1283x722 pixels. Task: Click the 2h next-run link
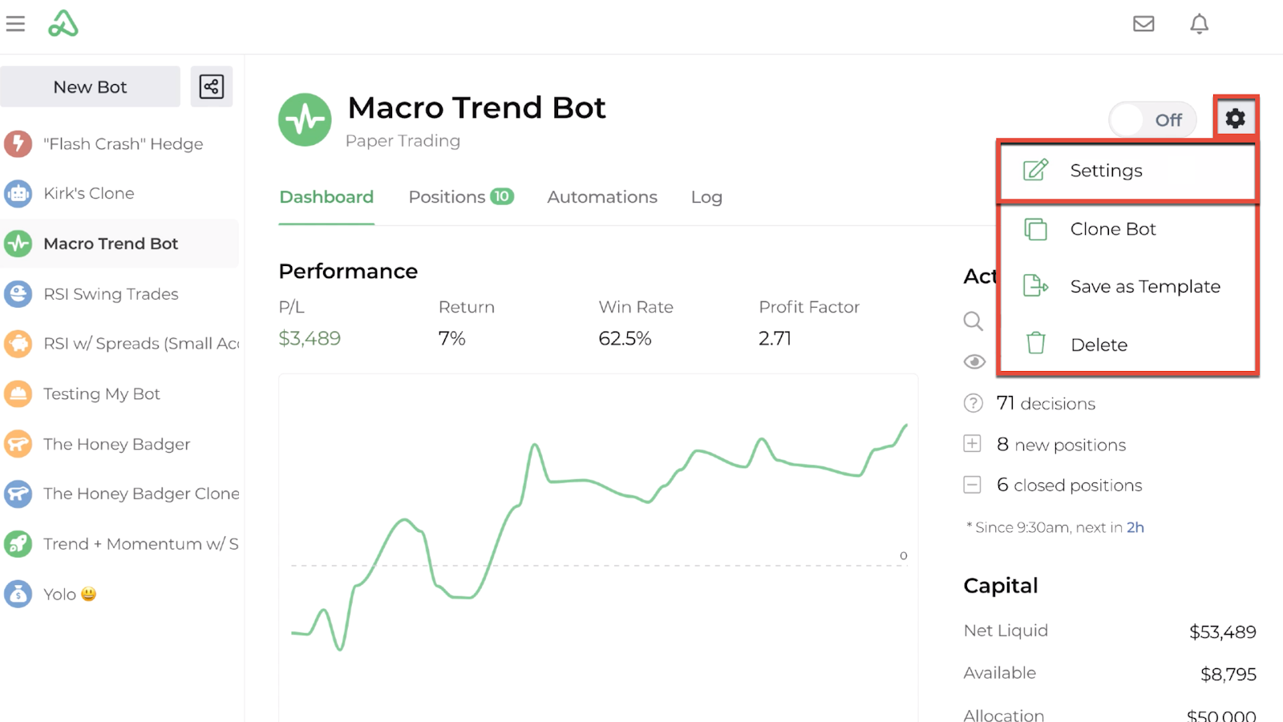click(x=1135, y=527)
